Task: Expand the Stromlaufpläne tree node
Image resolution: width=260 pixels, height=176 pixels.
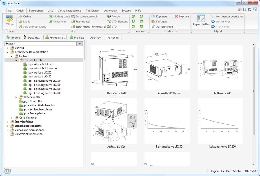Action: point(7,122)
